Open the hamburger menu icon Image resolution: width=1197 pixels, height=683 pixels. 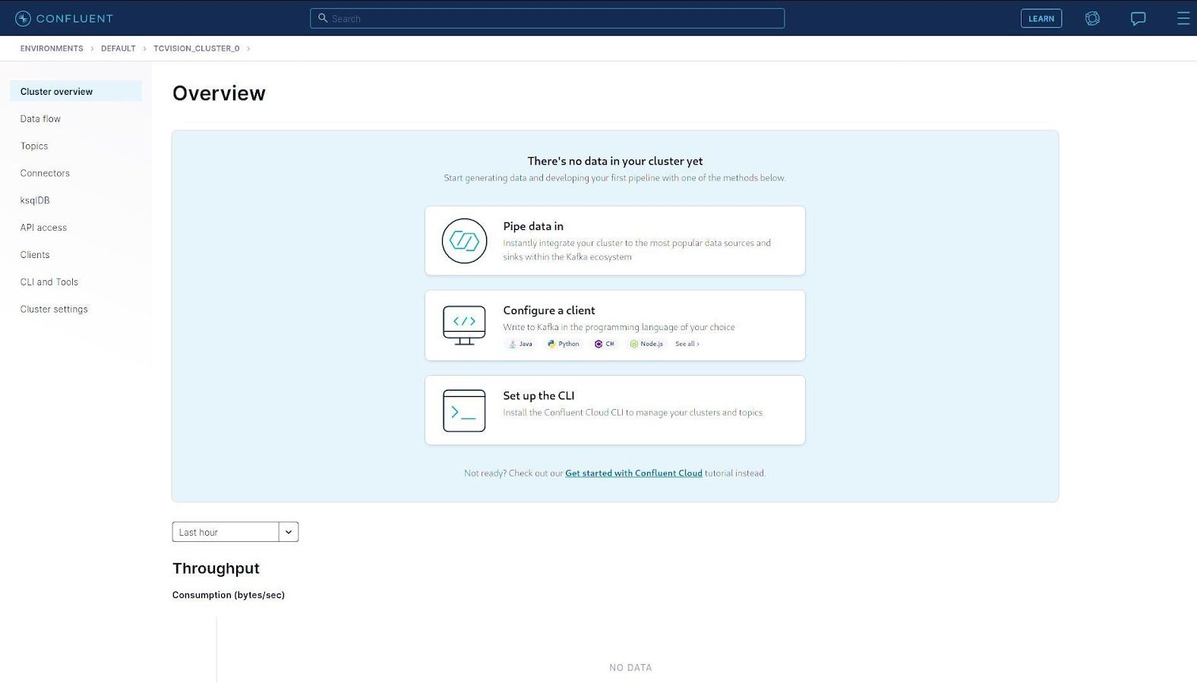[1183, 18]
